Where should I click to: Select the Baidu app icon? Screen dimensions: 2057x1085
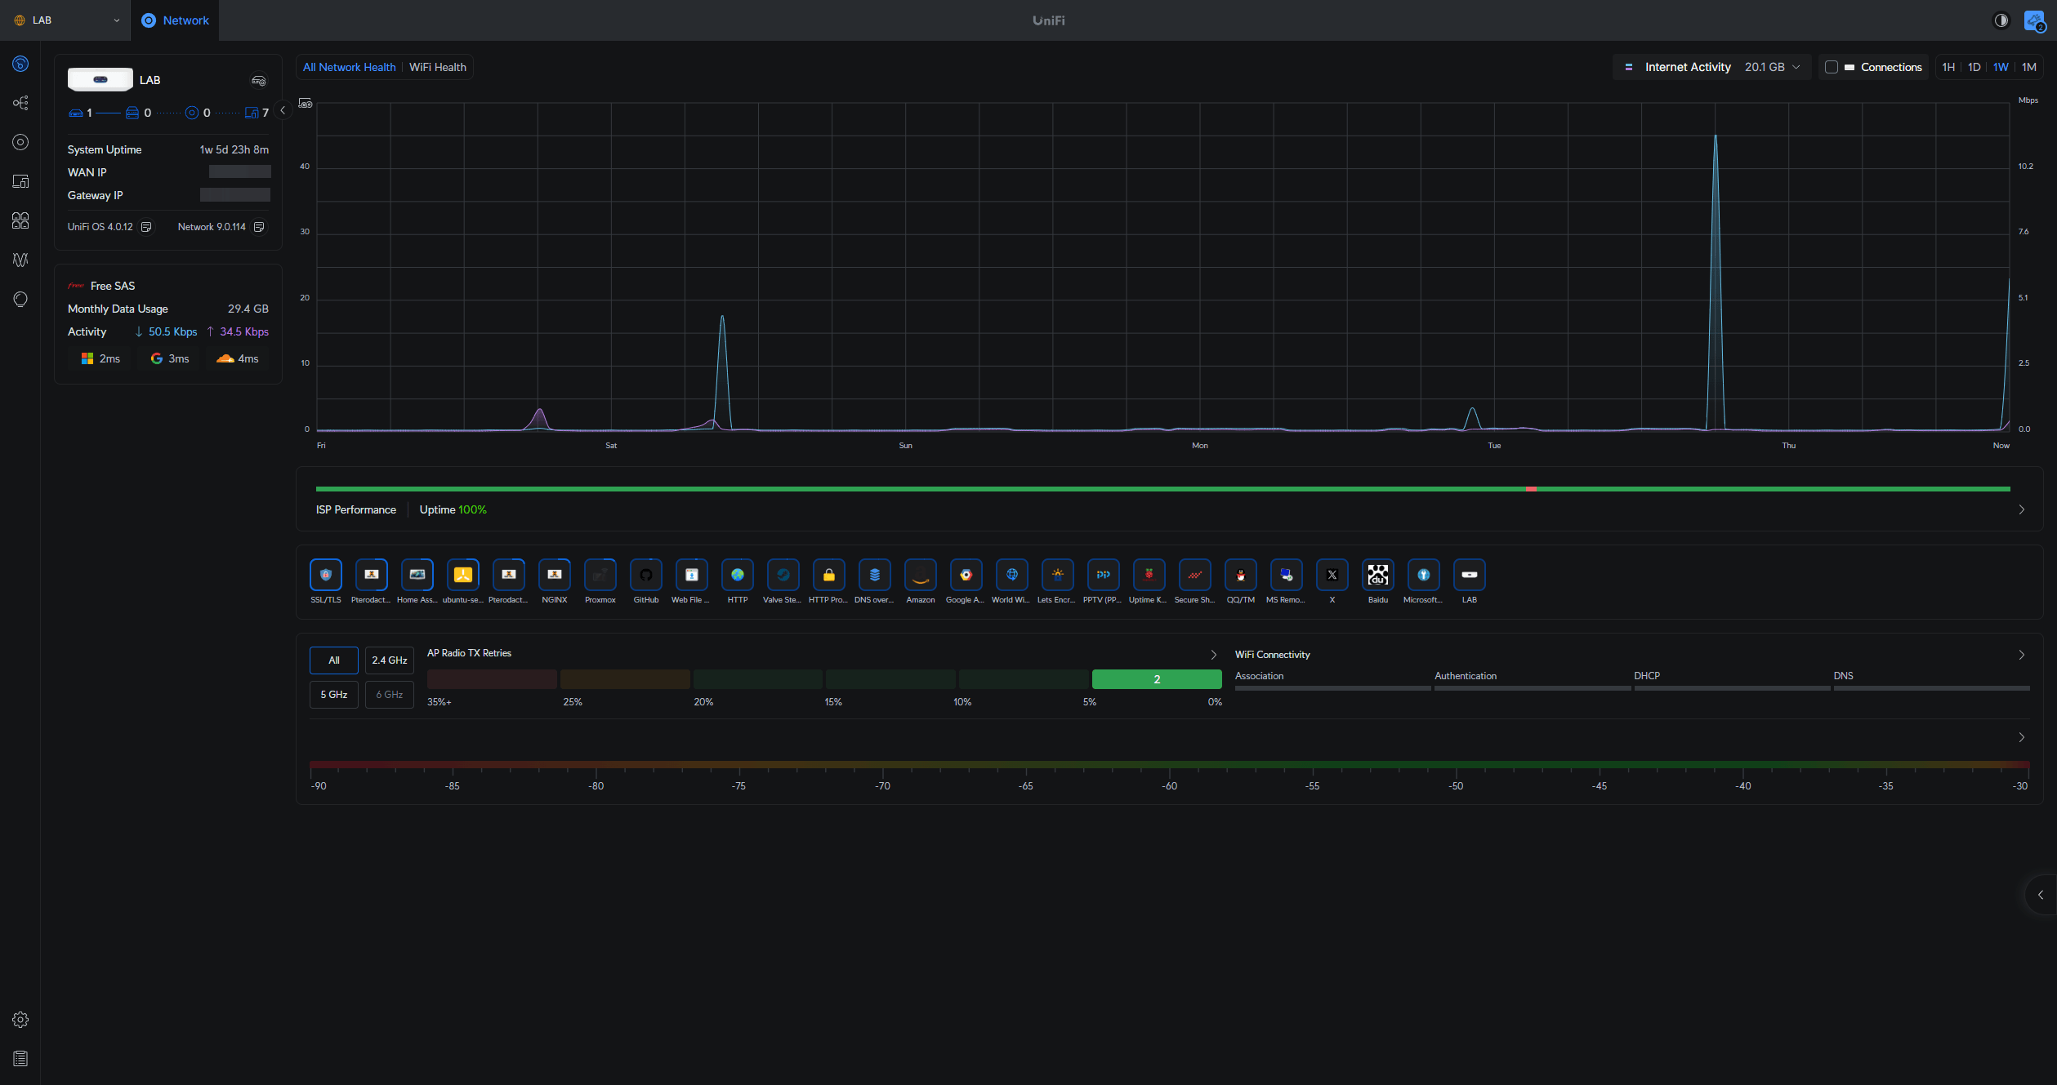click(x=1377, y=575)
